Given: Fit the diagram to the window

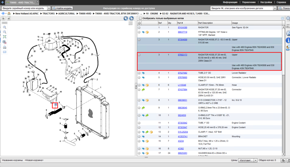Looking at the screenshot, I should click(x=5, y=37).
